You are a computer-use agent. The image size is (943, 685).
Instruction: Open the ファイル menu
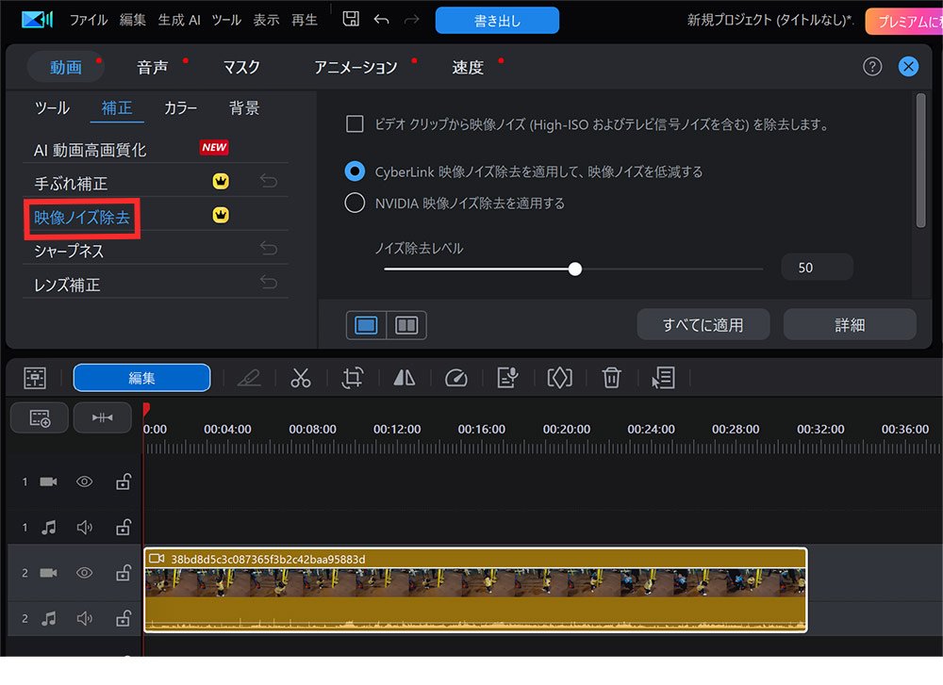pos(89,20)
